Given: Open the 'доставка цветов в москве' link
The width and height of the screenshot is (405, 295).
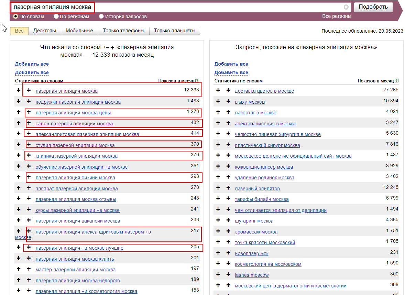Looking at the screenshot, I should tap(264, 91).
